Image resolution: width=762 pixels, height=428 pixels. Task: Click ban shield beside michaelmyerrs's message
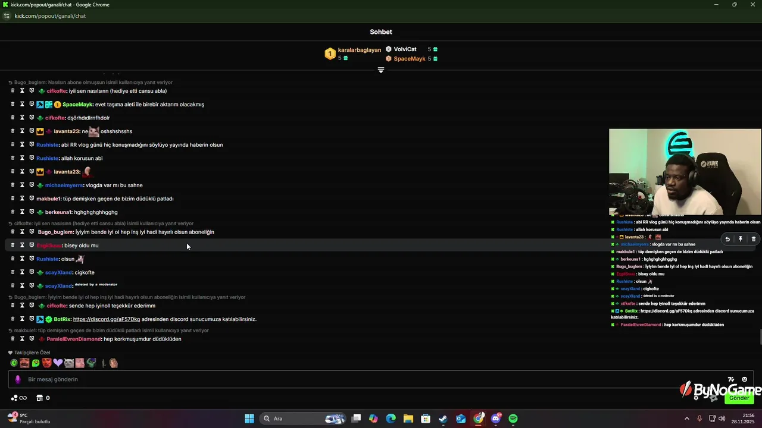pos(32,185)
